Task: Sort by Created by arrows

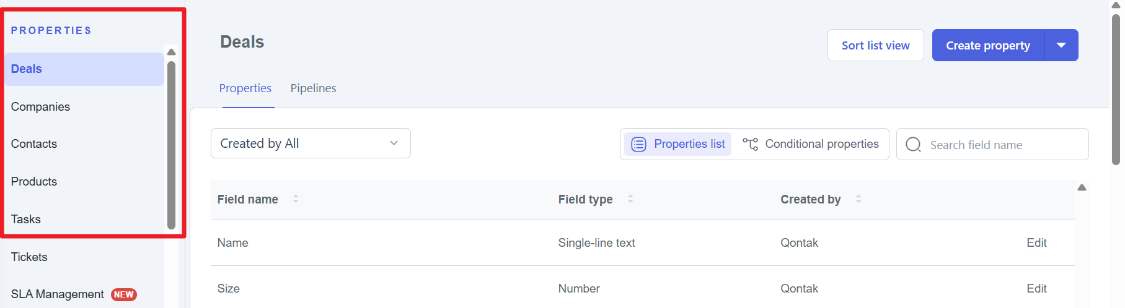Action: (858, 199)
